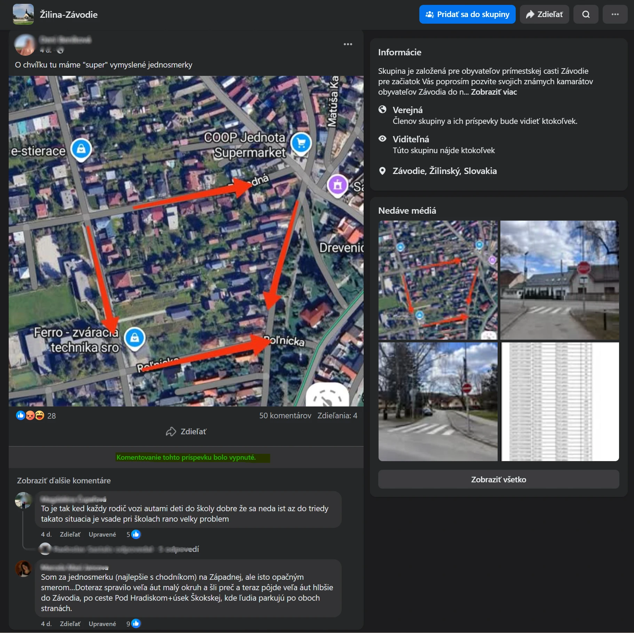Open the 50 komentárov link

tap(285, 416)
